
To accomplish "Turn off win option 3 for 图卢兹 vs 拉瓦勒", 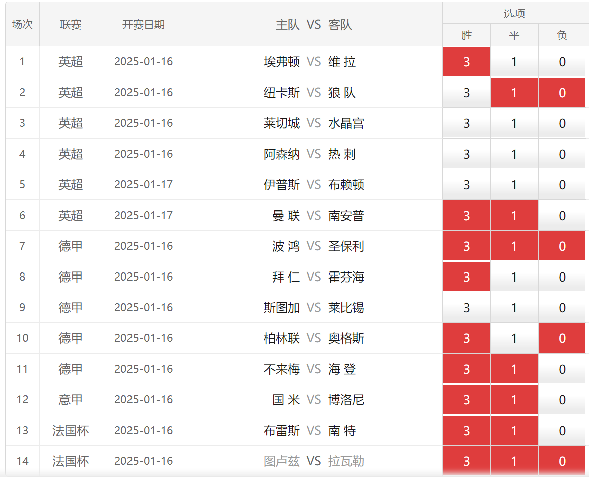I will (x=466, y=462).
